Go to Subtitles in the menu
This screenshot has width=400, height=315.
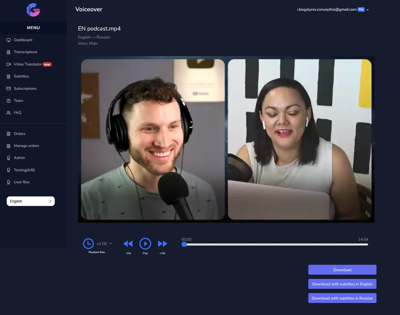pyautogui.click(x=21, y=76)
